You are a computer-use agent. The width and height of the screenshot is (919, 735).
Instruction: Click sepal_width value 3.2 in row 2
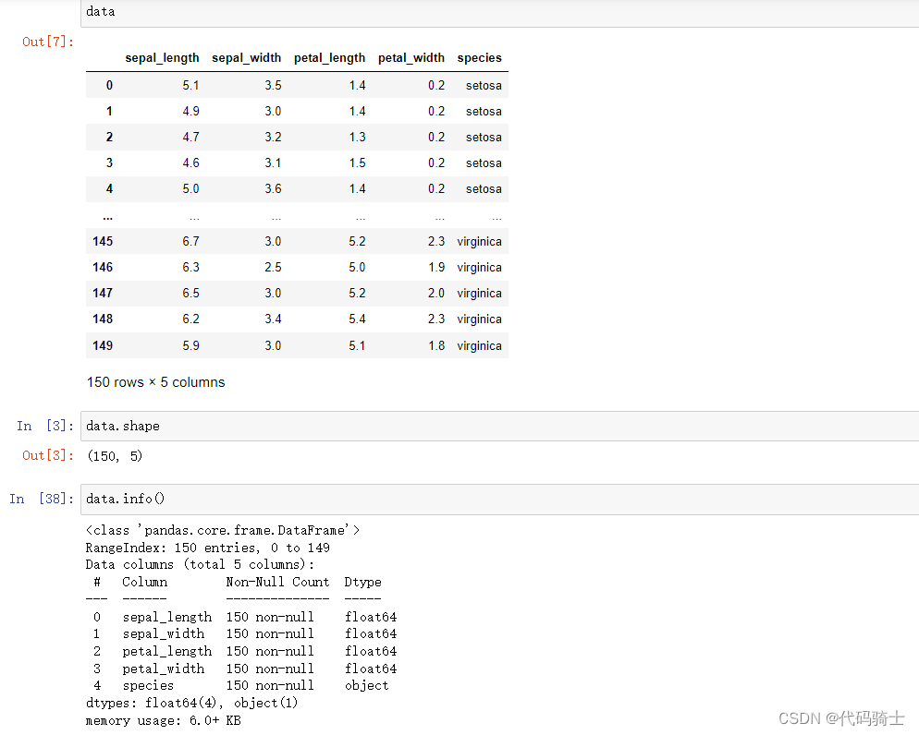273,137
